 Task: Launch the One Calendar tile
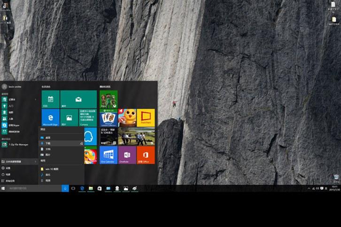click(x=108, y=155)
